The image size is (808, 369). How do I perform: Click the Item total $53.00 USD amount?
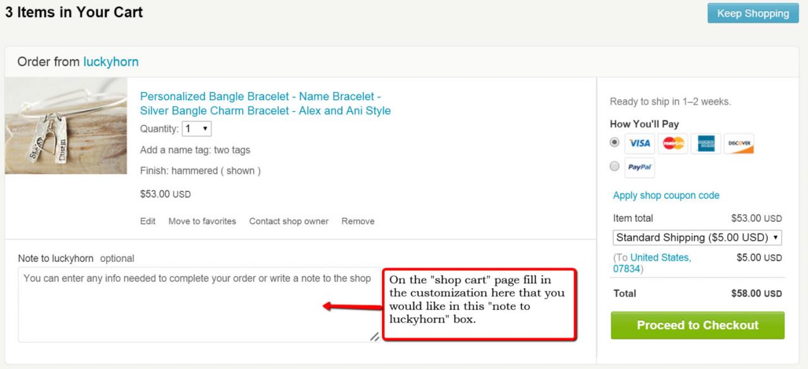pyautogui.click(x=756, y=218)
